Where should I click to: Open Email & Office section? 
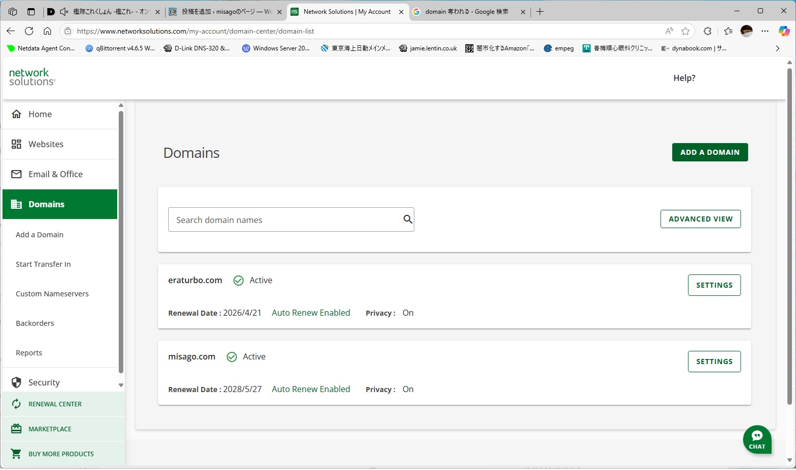60,174
